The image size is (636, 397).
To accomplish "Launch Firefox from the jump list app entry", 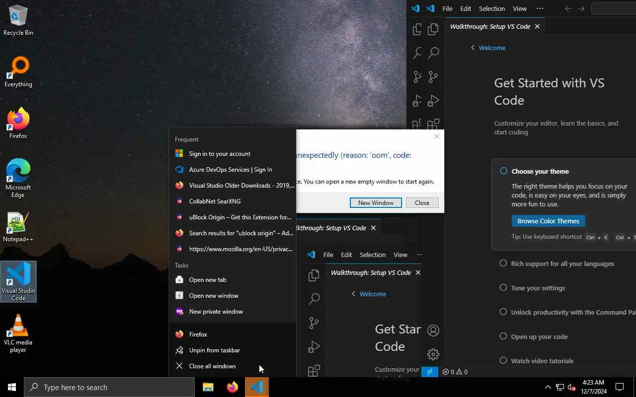I will coord(233,334).
